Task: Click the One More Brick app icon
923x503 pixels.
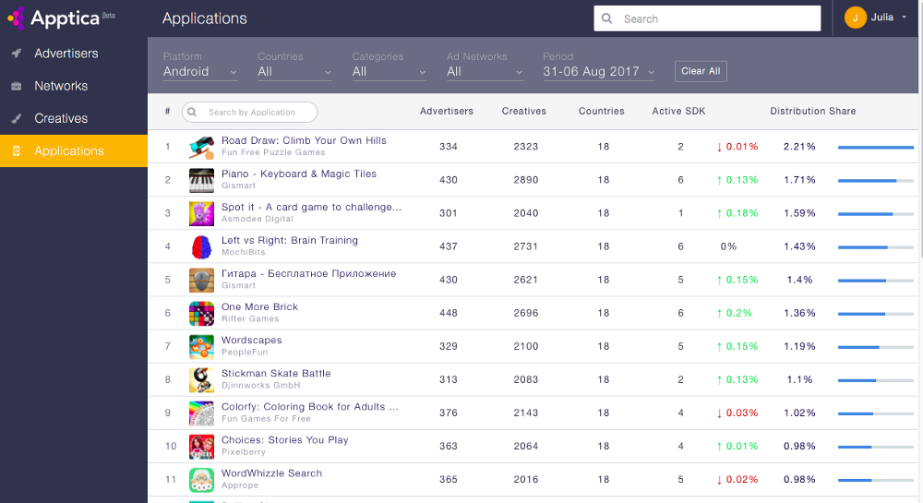Action: pos(201,314)
